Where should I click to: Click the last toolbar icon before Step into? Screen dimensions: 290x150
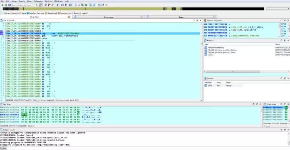70,5
